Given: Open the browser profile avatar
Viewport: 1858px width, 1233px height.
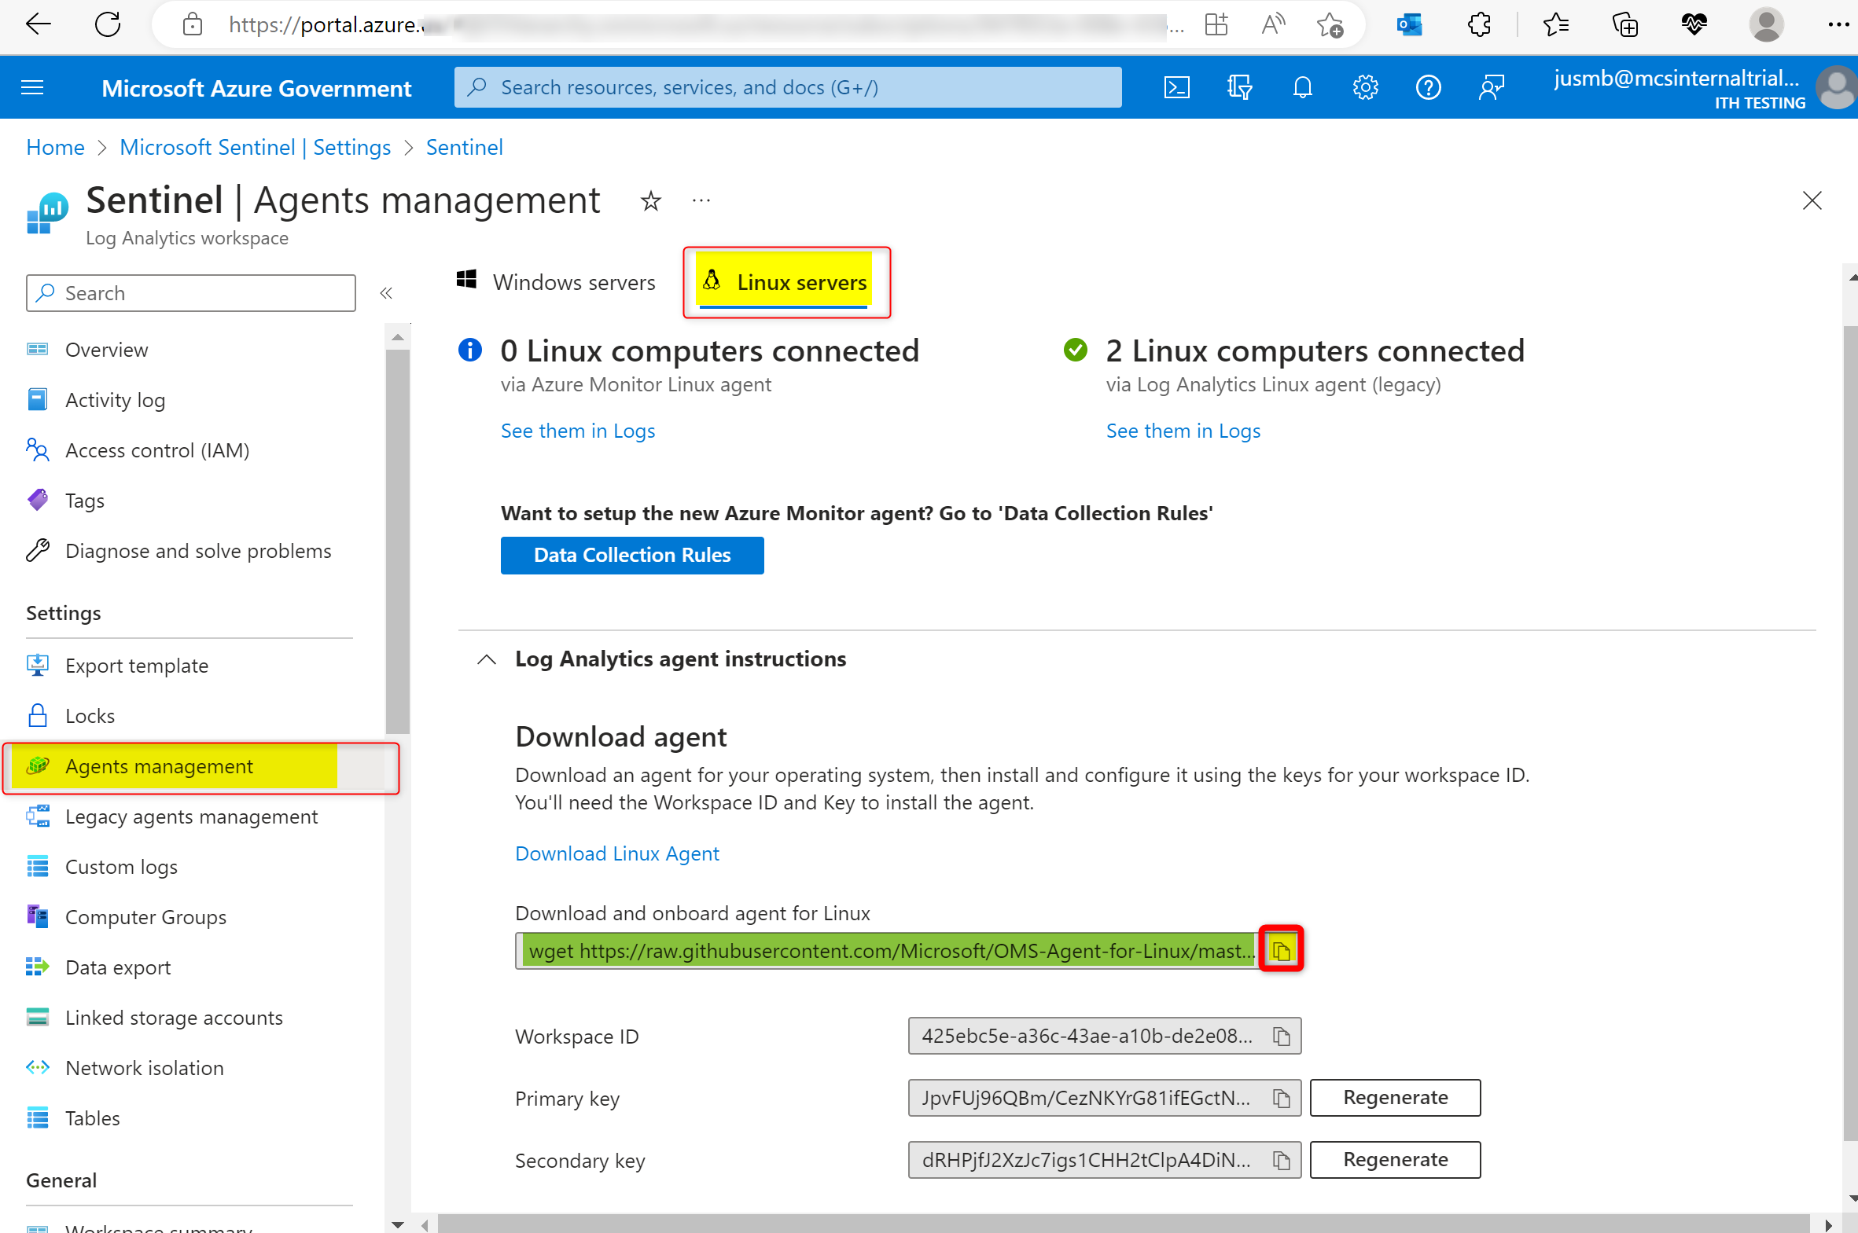Looking at the screenshot, I should click(1766, 25).
